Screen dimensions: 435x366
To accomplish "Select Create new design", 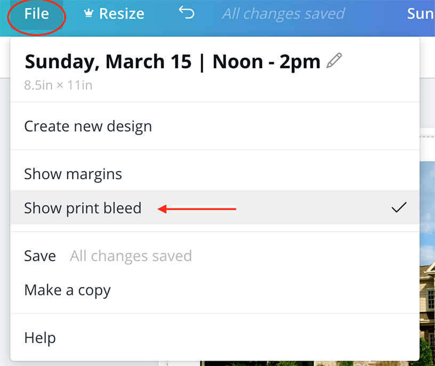I will pyautogui.click(x=215, y=126).
